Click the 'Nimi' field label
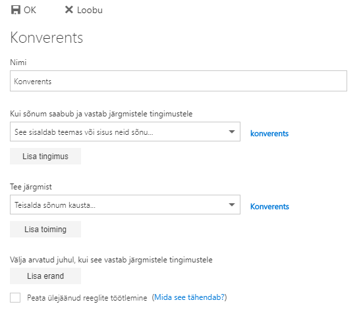This screenshot has height=319, width=363. 18,62
